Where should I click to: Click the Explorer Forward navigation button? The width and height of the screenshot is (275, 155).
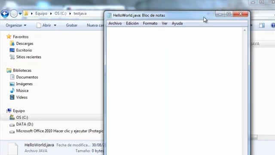pos(14,13)
